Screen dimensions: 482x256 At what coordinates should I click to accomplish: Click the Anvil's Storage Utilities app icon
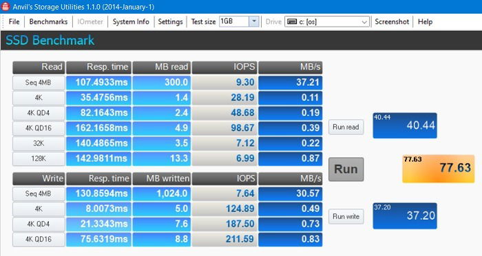(6, 6)
